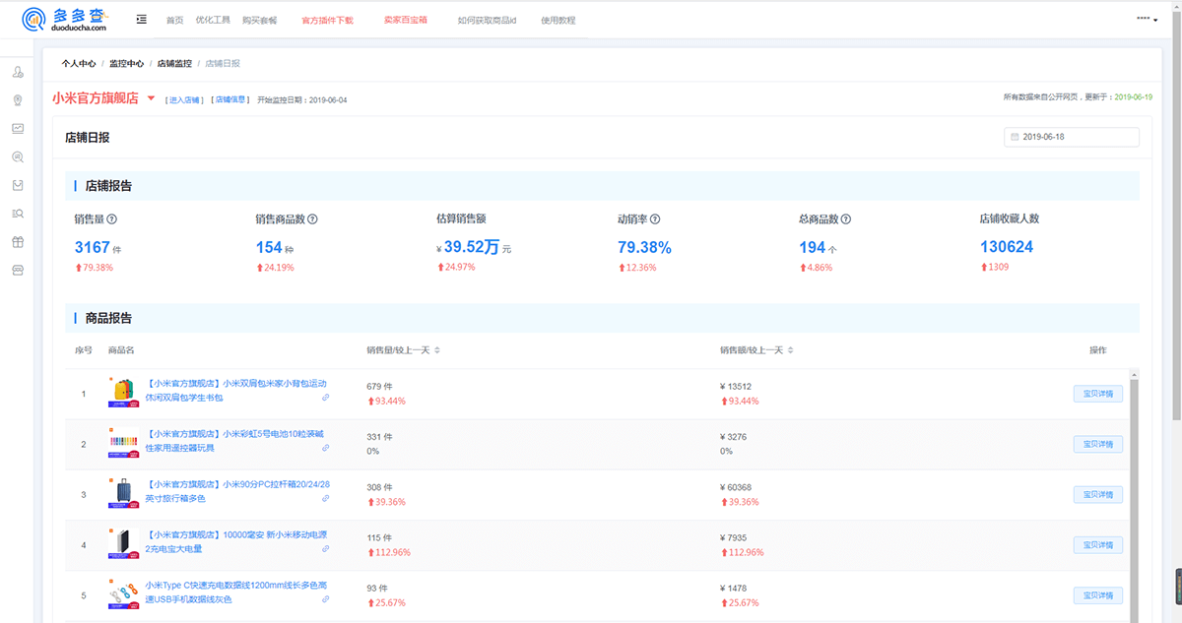Click the help icon beside 总商品数

846,219
